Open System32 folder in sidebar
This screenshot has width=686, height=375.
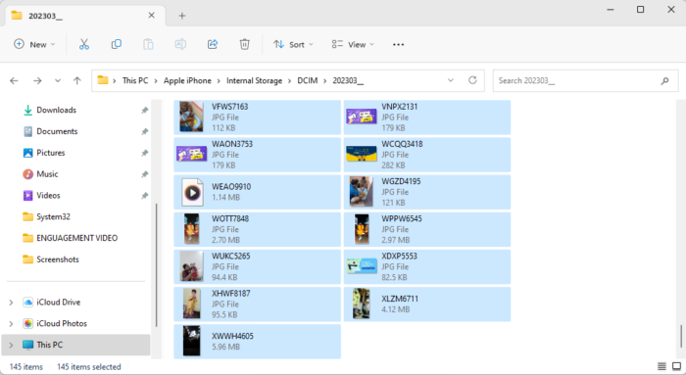[53, 217]
